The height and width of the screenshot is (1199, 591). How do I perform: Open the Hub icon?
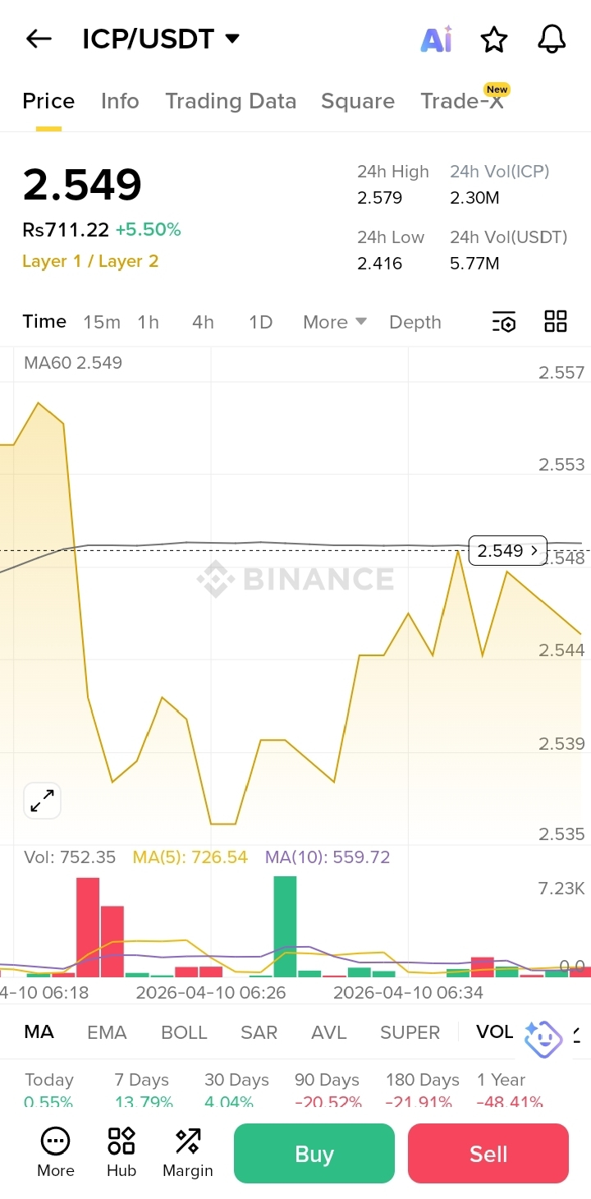121,1151
